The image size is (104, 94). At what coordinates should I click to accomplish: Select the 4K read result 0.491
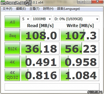pos(40,62)
